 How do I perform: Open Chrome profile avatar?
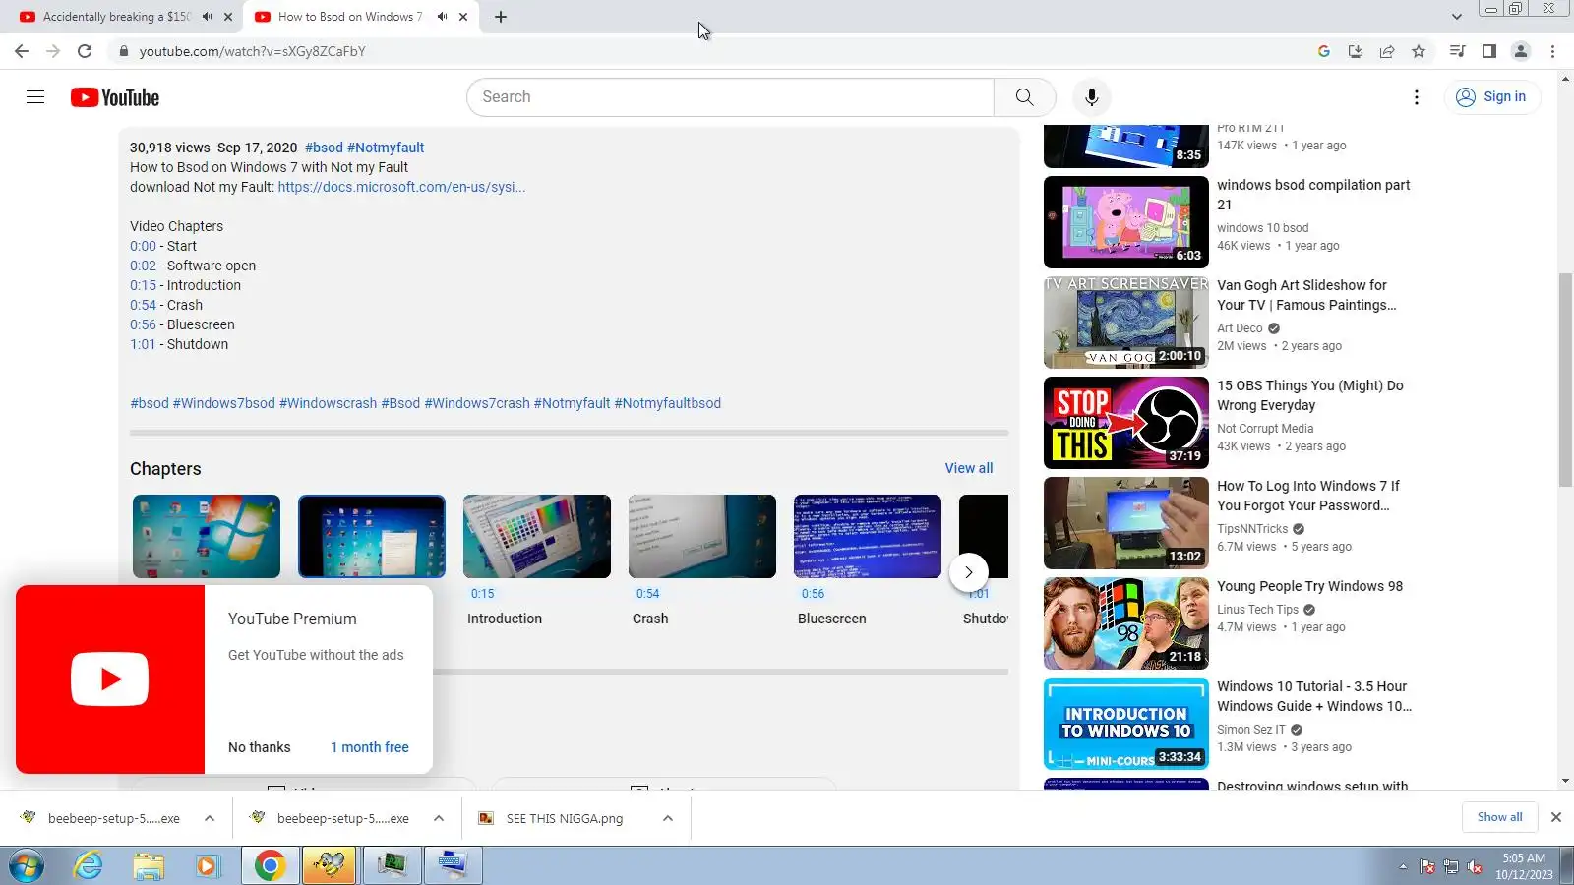point(1521,51)
